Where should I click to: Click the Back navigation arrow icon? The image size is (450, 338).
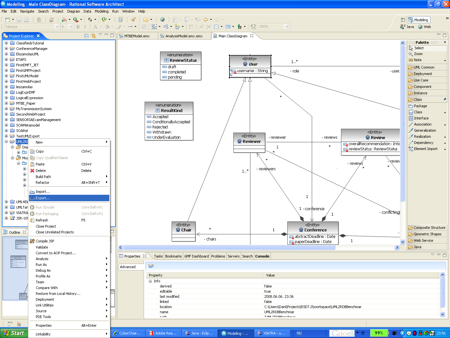point(205,20)
